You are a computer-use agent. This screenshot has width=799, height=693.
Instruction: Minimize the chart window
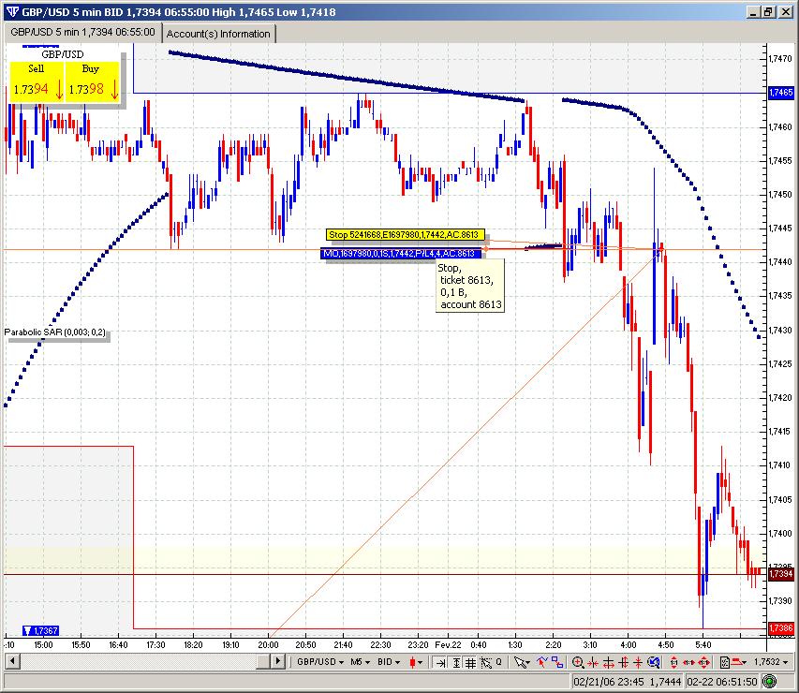click(755, 12)
